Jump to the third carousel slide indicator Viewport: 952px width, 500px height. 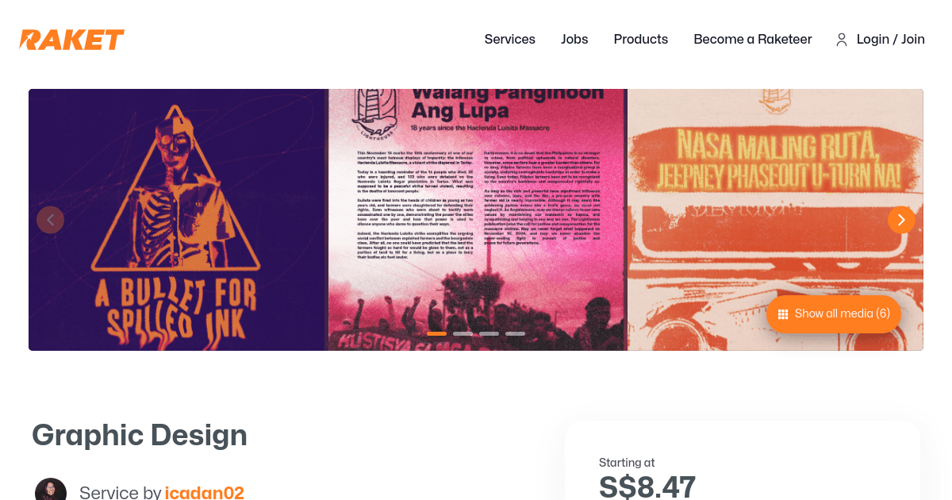click(x=489, y=334)
